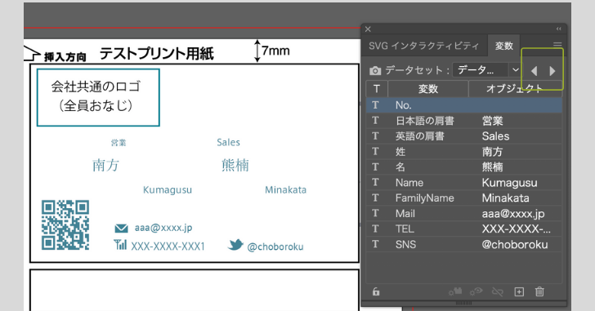Sort by the オブジェクト column header
Image resolution: width=595 pixels, height=311 pixels.
(515, 89)
